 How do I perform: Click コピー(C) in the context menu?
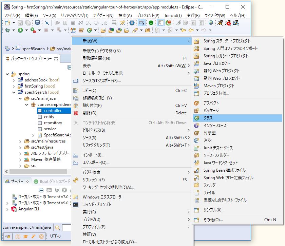click(x=132, y=91)
